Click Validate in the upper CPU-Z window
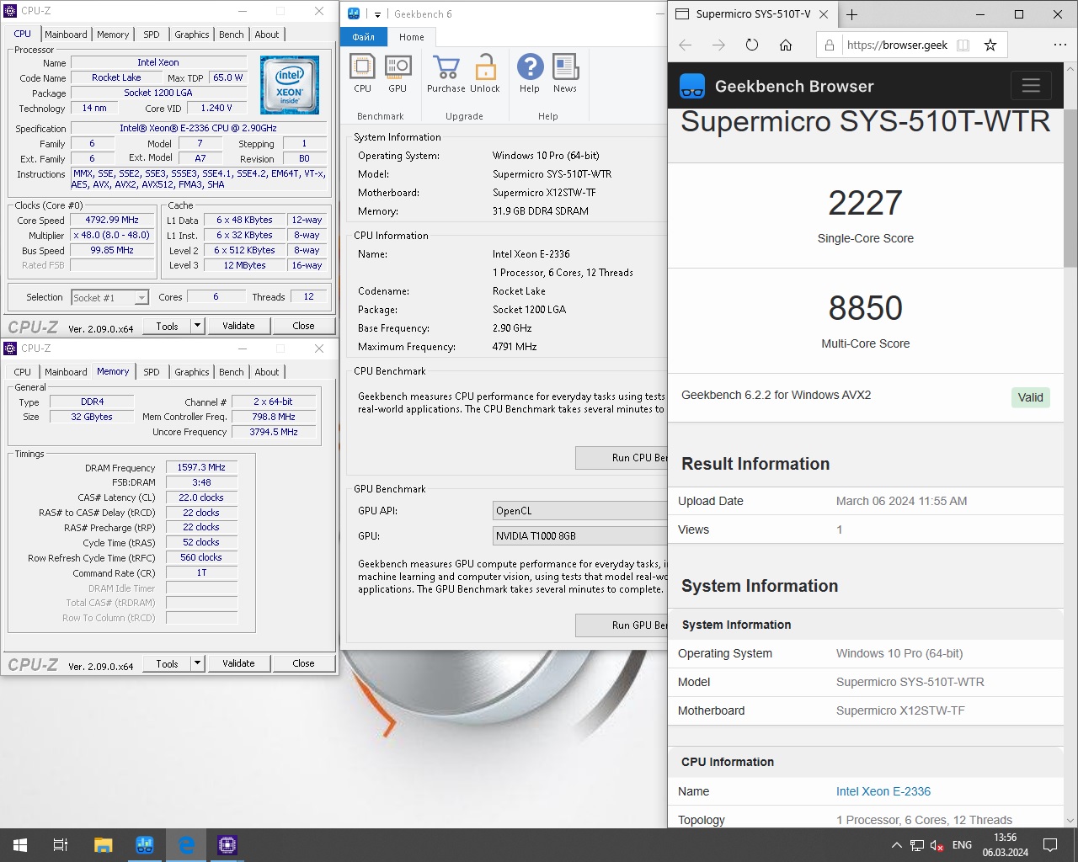The width and height of the screenshot is (1078, 862). pos(238,326)
